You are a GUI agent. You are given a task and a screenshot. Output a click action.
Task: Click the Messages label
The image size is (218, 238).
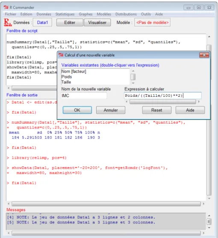pos(16,210)
